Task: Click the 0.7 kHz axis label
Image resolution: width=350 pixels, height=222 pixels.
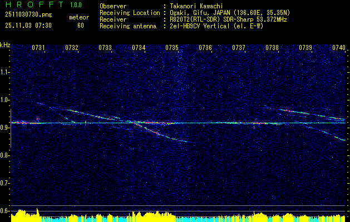Action: click(4, 183)
